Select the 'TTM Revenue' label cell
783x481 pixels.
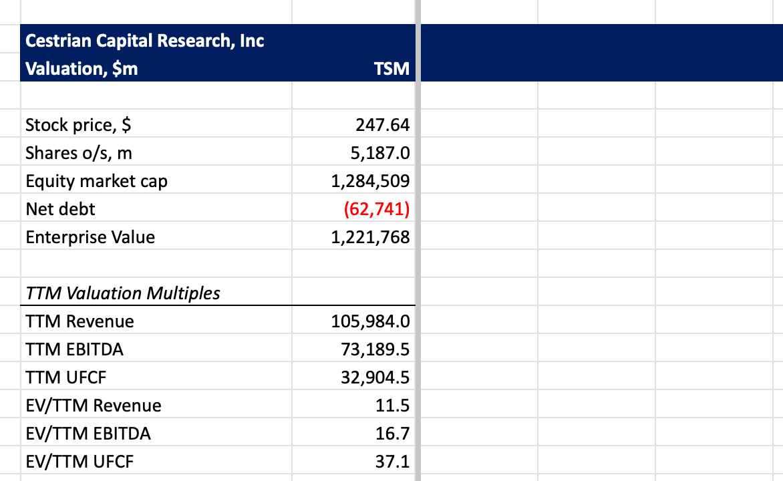tap(156, 321)
